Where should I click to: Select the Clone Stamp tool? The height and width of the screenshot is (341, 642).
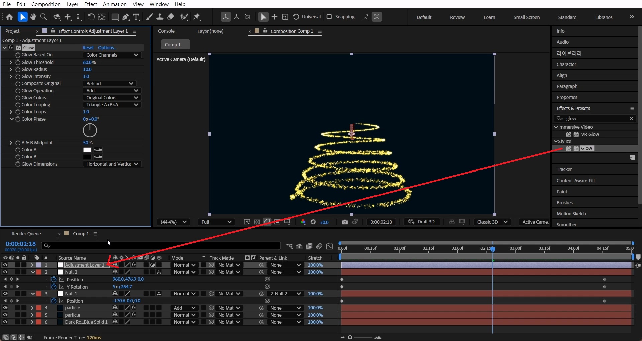point(160,17)
